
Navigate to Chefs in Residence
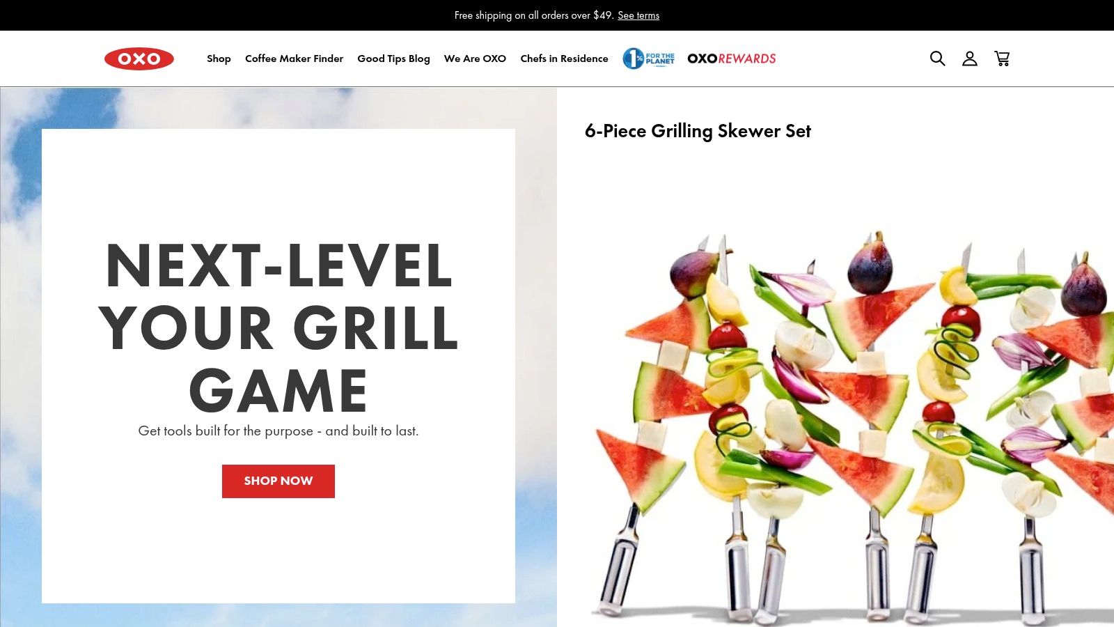(x=564, y=59)
